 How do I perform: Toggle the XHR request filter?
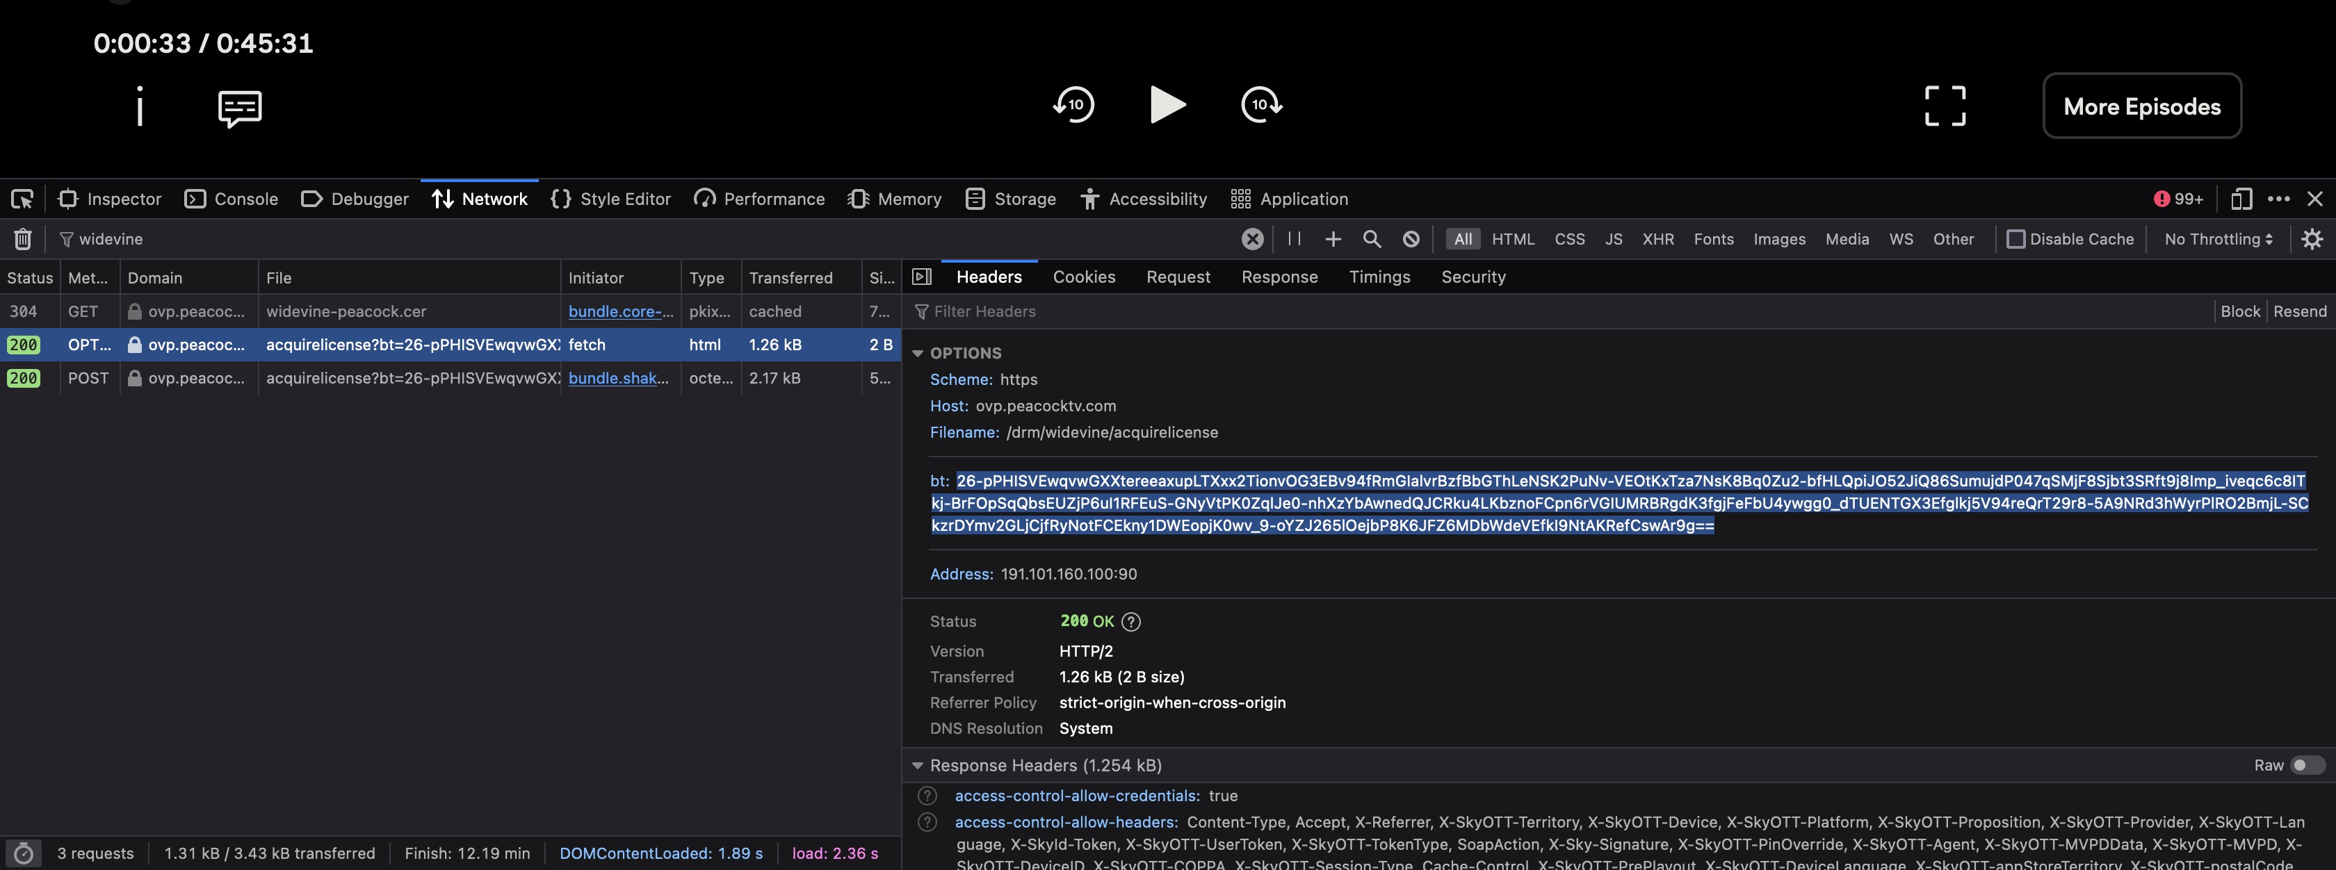tap(1657, 239)
